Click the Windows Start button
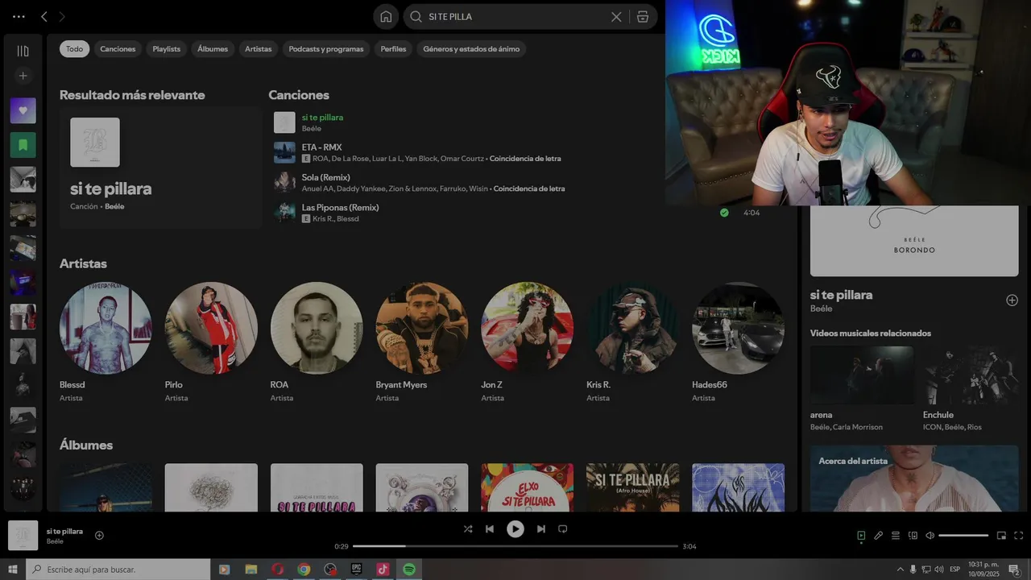The image size is (1031, 580). pos(13,570)
